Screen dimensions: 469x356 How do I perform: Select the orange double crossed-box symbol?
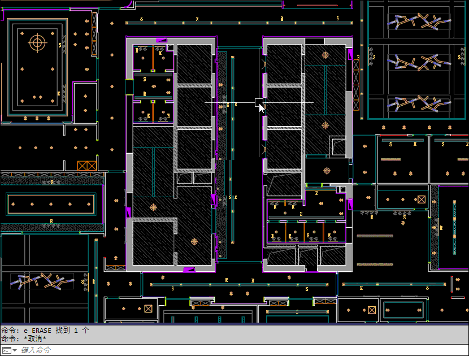coord(87,166)
